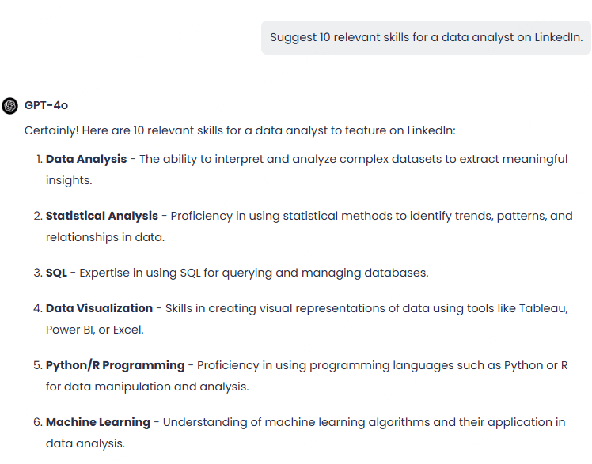Click 'relationships in data.' text line
This screenshot has height=464, width=592.
105,237
